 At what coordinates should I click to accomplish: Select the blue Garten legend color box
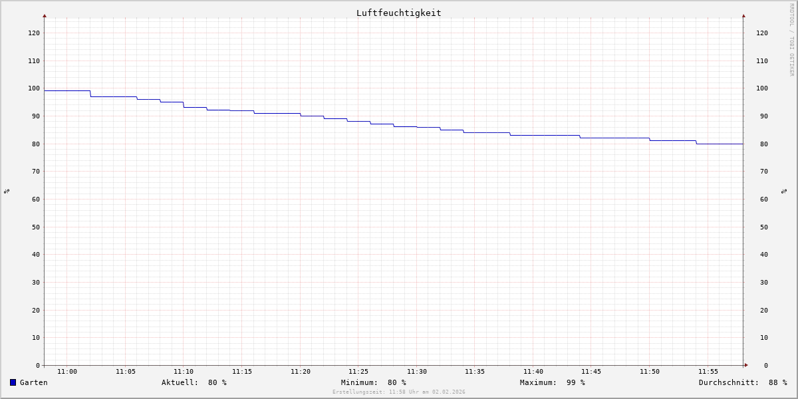(x=13, y=382)
